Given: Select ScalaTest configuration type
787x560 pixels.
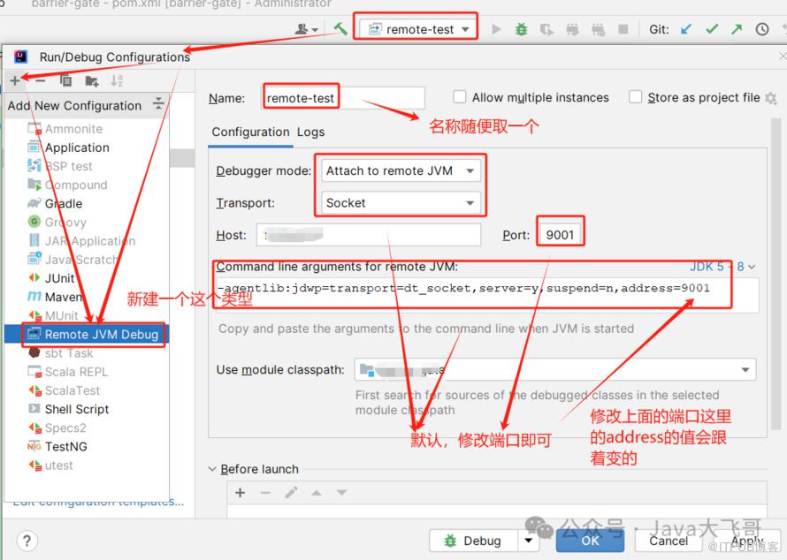Looking at the screenshot, I should 64,390.
